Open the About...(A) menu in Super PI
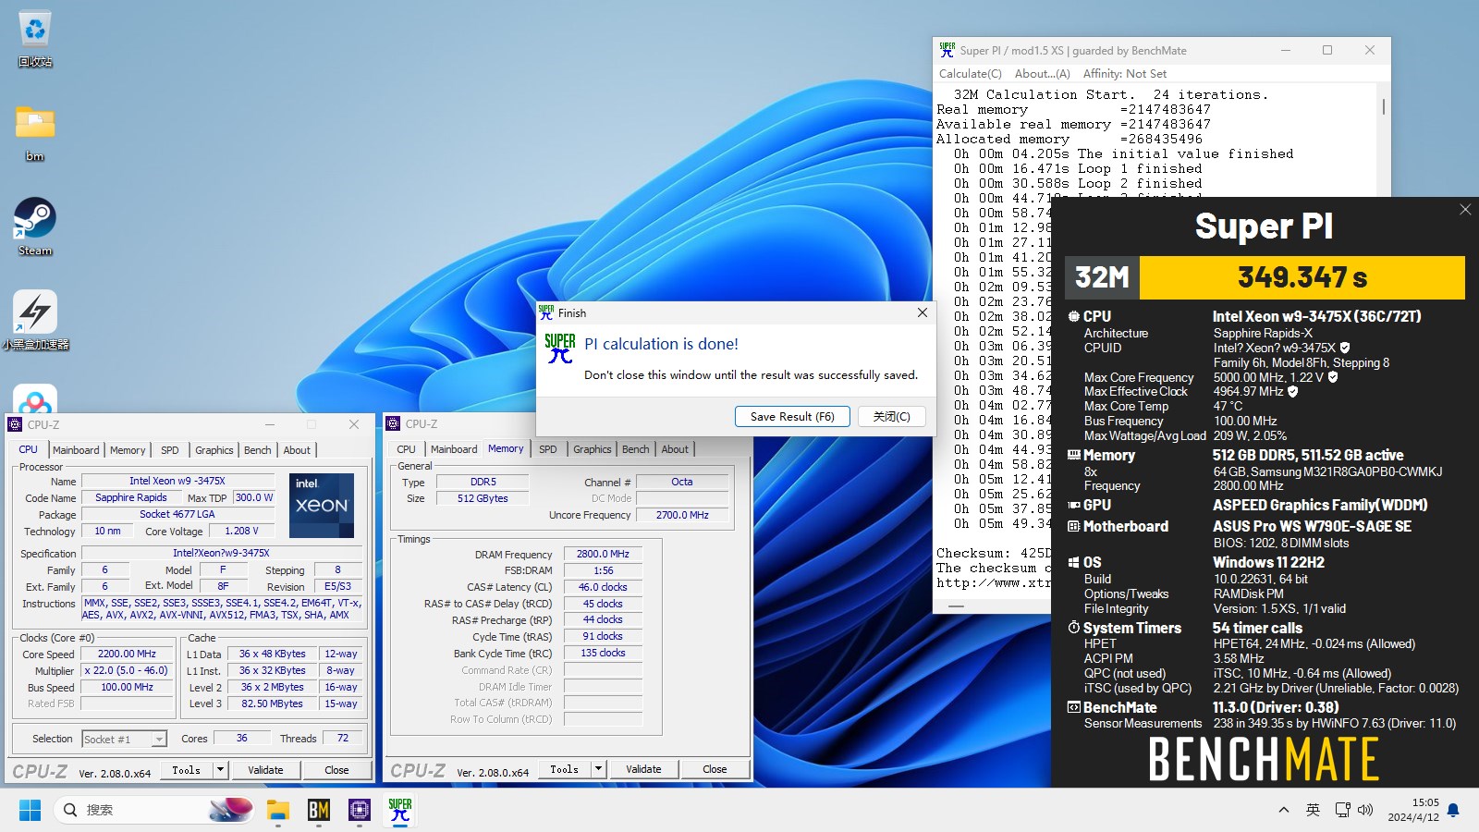Screen dimensions: 1479x832 click(x=1042, y=74)
